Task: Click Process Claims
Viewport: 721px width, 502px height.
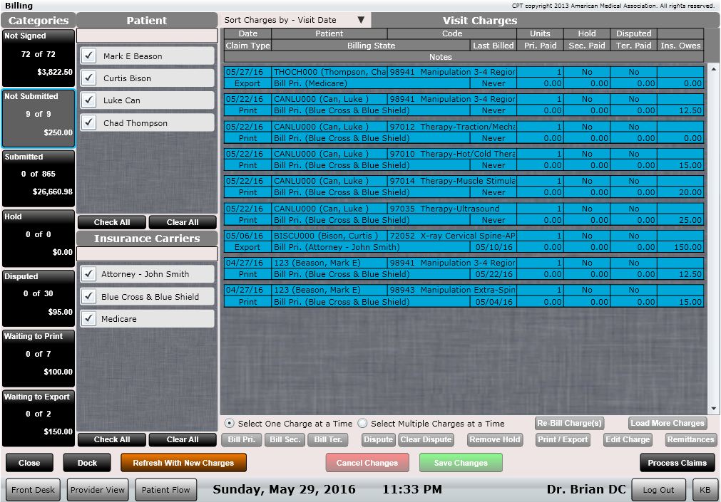Action: click(x=676, y=462)
